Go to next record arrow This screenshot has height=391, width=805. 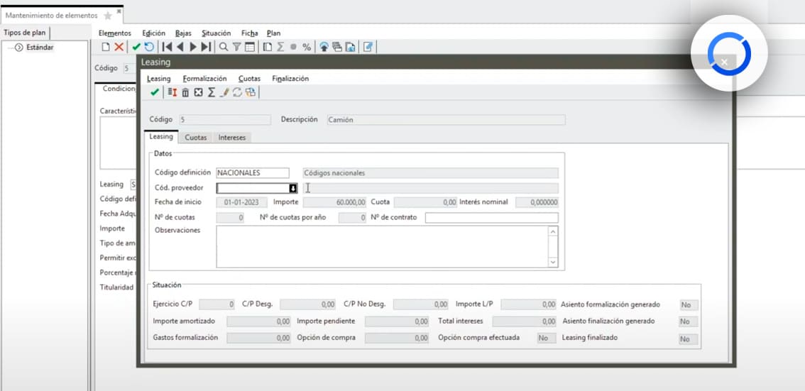(193, 48)
